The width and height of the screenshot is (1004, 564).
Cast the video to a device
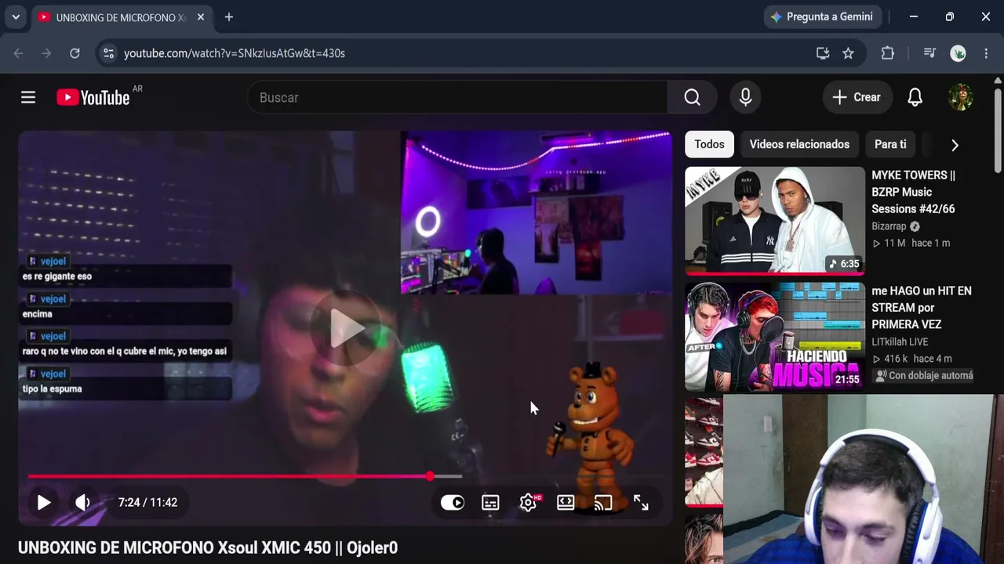[x=603, y=503]
